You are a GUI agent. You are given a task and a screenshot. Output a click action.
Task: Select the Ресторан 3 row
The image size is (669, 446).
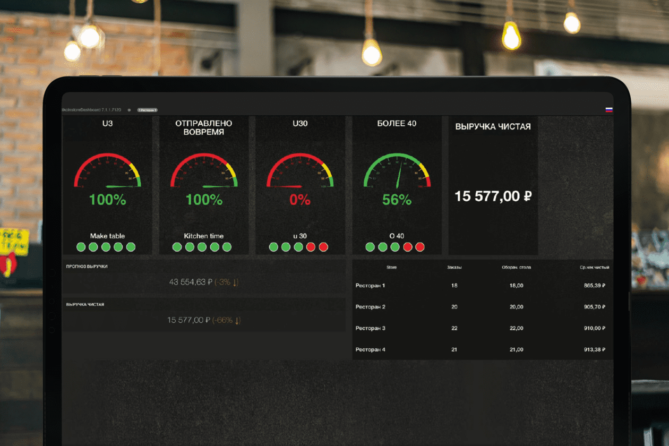[483, 328]
